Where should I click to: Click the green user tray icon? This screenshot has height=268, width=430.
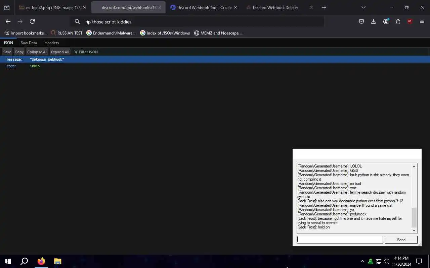point(371,261)
